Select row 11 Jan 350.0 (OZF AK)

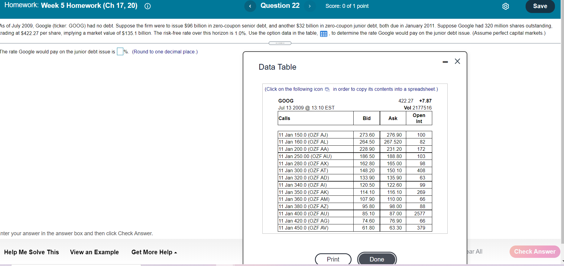pyautogui.click(x=355, y=192)
